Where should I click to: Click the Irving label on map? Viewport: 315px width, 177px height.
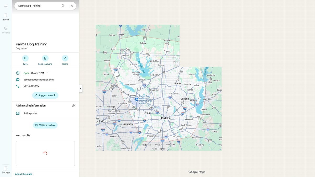click(x=147, y=113)
